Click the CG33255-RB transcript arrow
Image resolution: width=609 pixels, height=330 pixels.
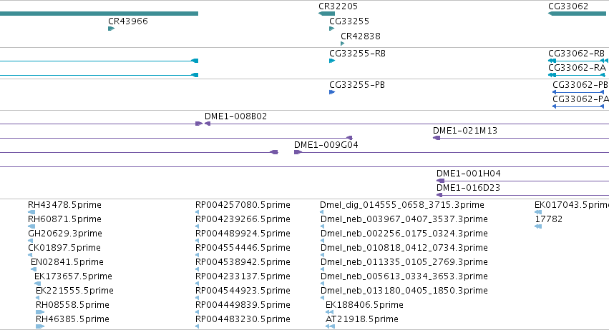tap(332, 61)
